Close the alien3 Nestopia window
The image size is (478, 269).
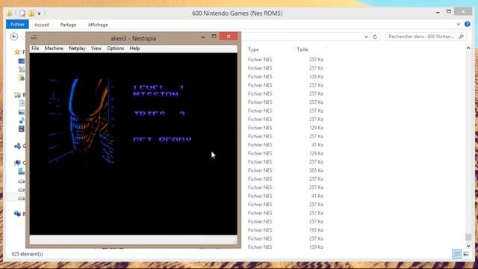229,37
